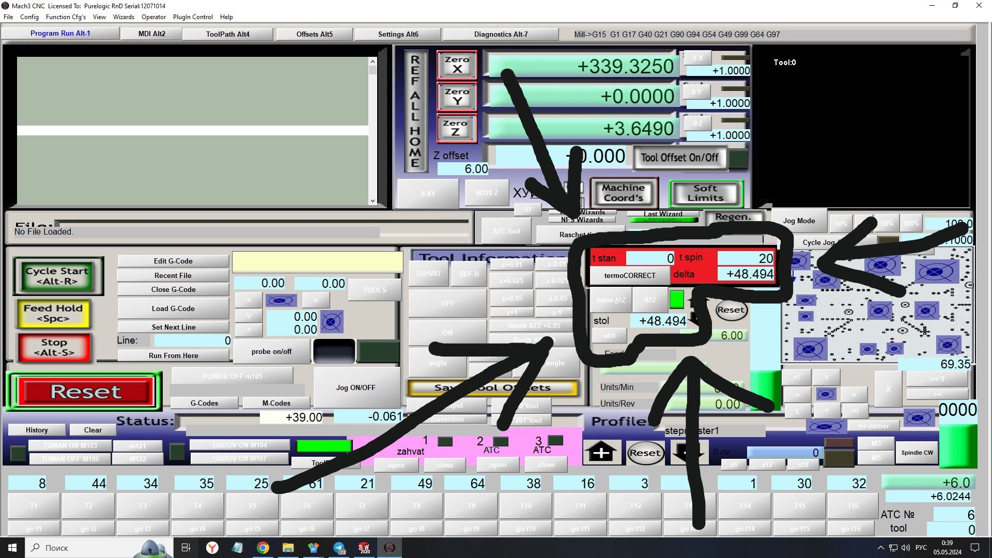Click the oval Reset button beside stol value

click(731, 310)
